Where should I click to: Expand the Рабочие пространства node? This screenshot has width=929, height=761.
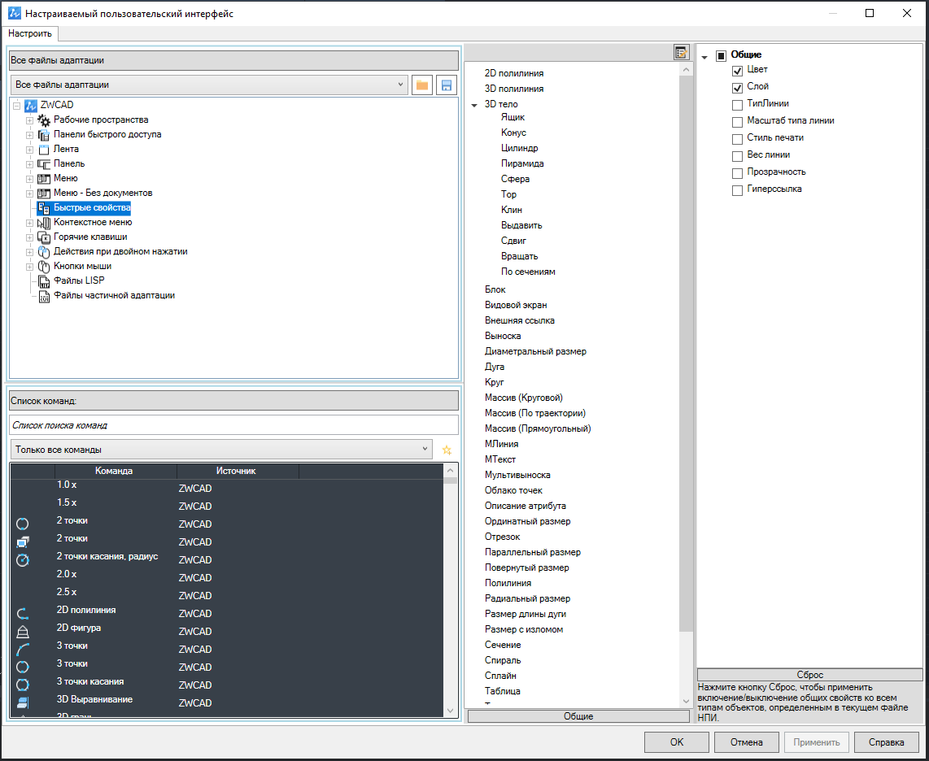(29, 120)
